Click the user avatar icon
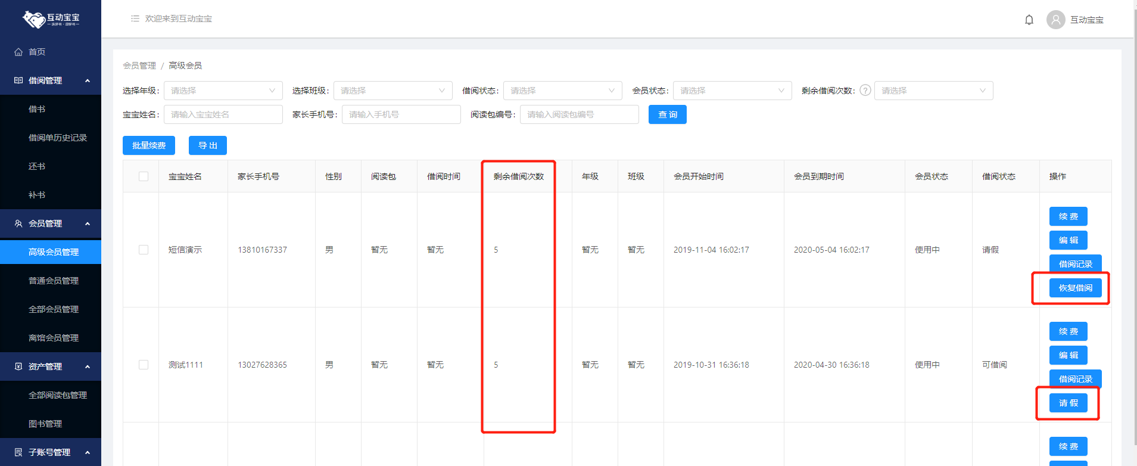The height and width of the screenshot is (466, 1137). point(1056,20)
